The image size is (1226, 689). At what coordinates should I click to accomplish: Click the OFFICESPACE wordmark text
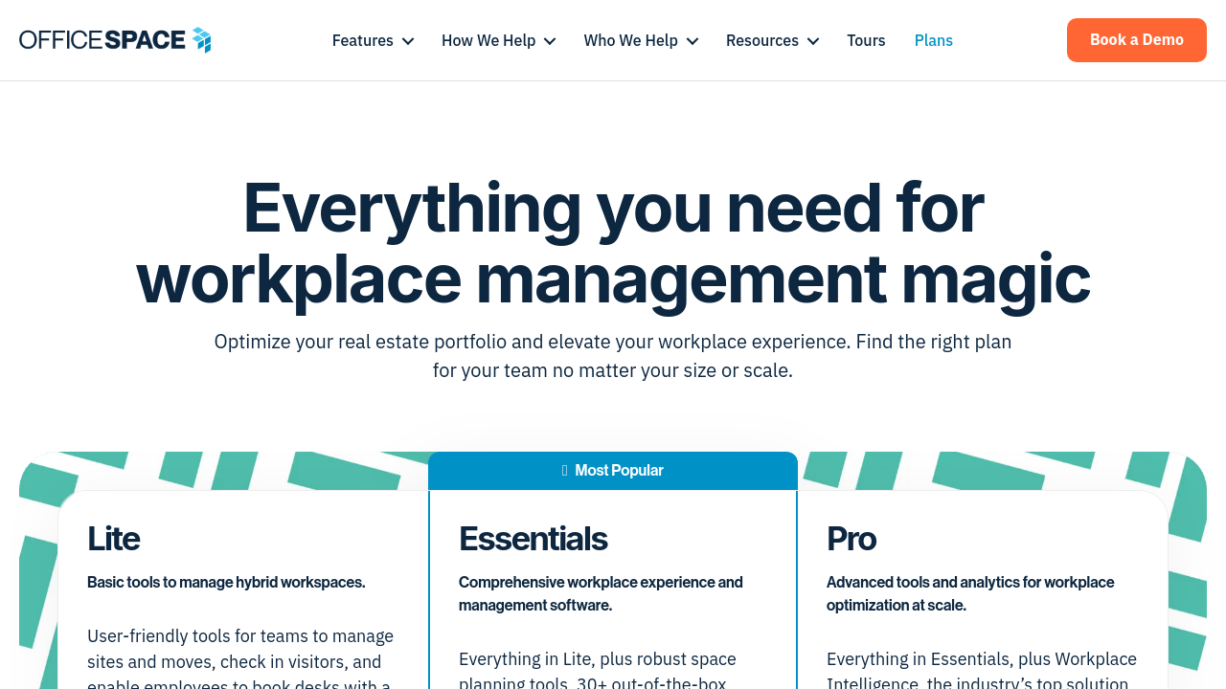pos(102,40)
